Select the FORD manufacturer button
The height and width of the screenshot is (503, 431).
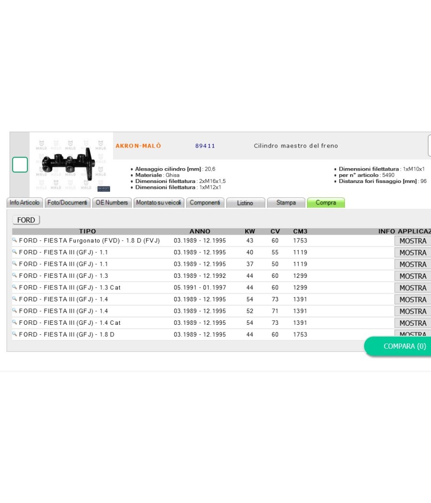click(x=26, y=220)
